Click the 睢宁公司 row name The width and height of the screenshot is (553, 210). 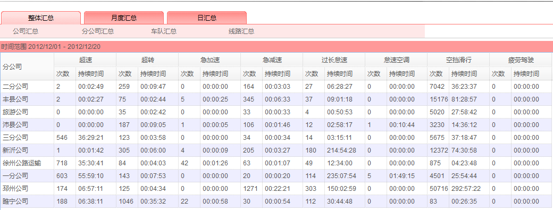tap(15, 201)
